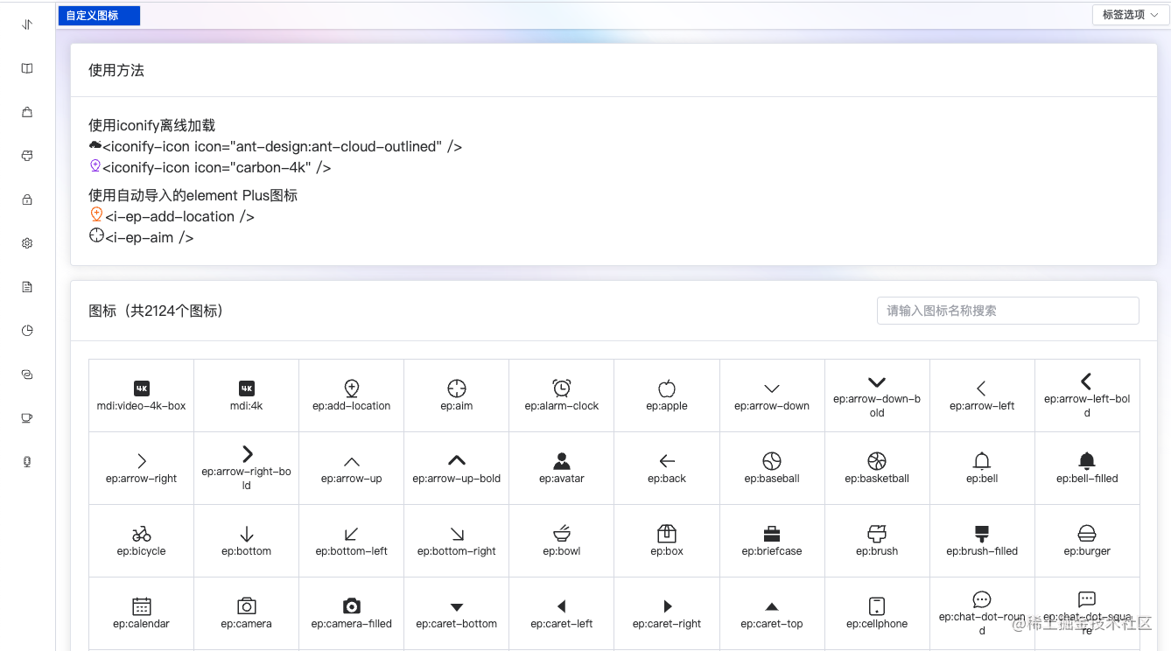Click the purple carbon-4k example icon
Viewport: 1171px width, 651px height.
95,165
